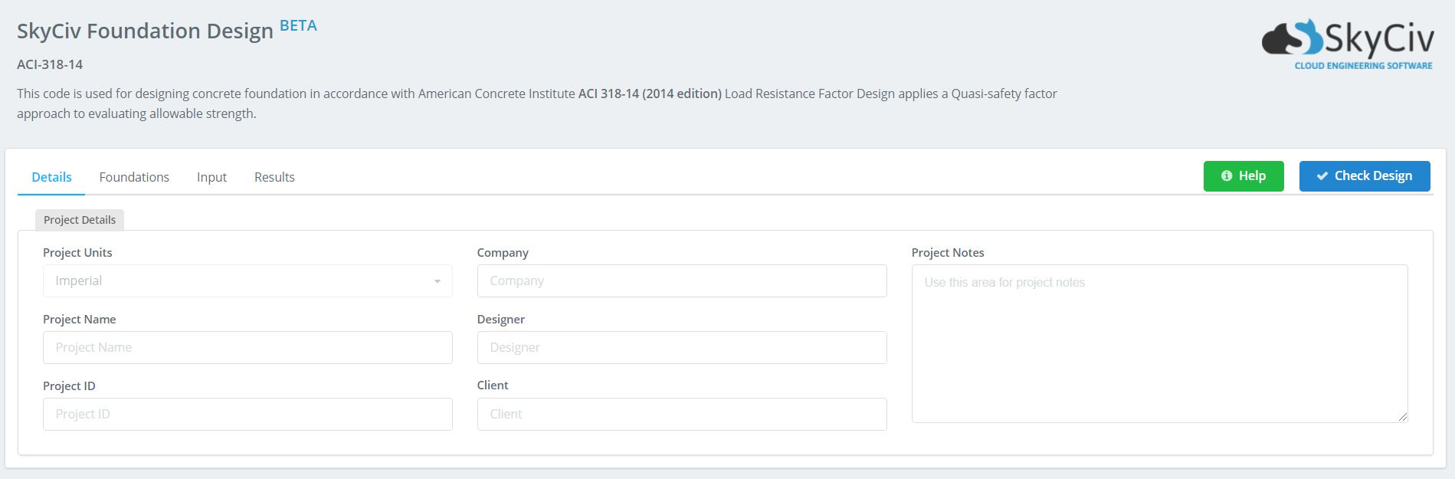Click the Designer input box
Viewport: 1455px width, 479px height.
tap(681, 348)
